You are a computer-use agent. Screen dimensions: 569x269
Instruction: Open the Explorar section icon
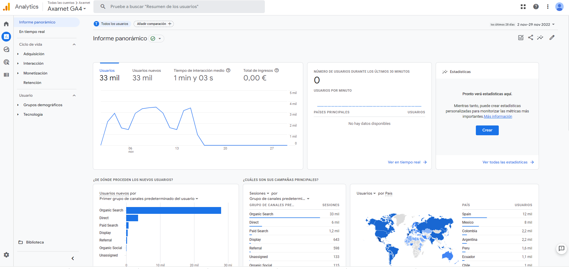[6, 49]
